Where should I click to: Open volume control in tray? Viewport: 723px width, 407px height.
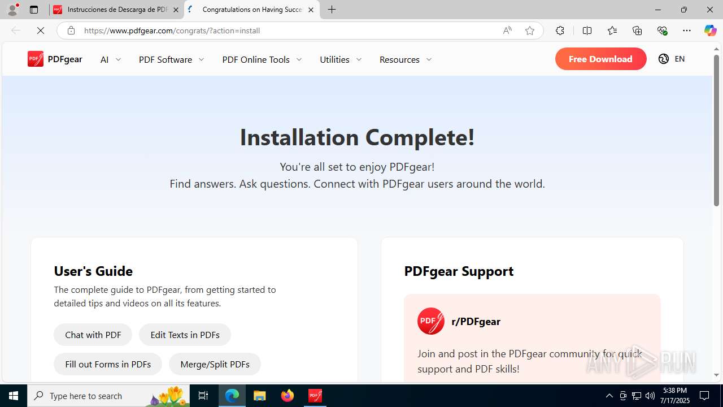(650, 396)
